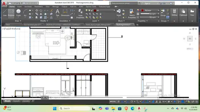Expand the Annotation panel dropdown
This screenshot has height=112, width=200.
65,21
